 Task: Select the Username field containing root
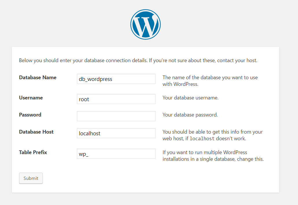pyautogui.click(x=116, y=99)
